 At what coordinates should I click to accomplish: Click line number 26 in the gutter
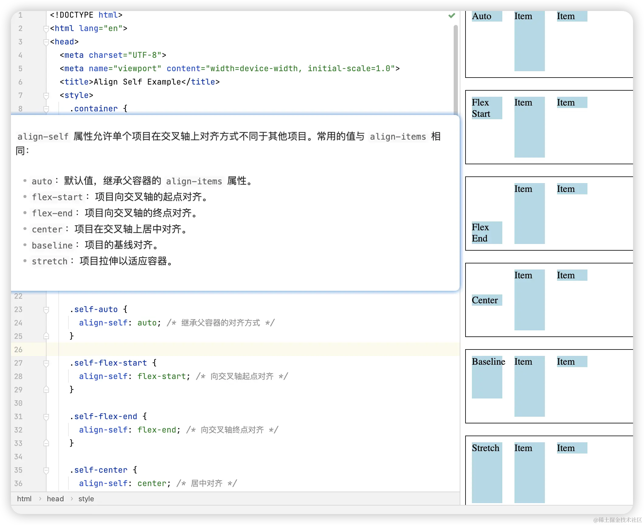pyautogui.click(x=18, y=350)
